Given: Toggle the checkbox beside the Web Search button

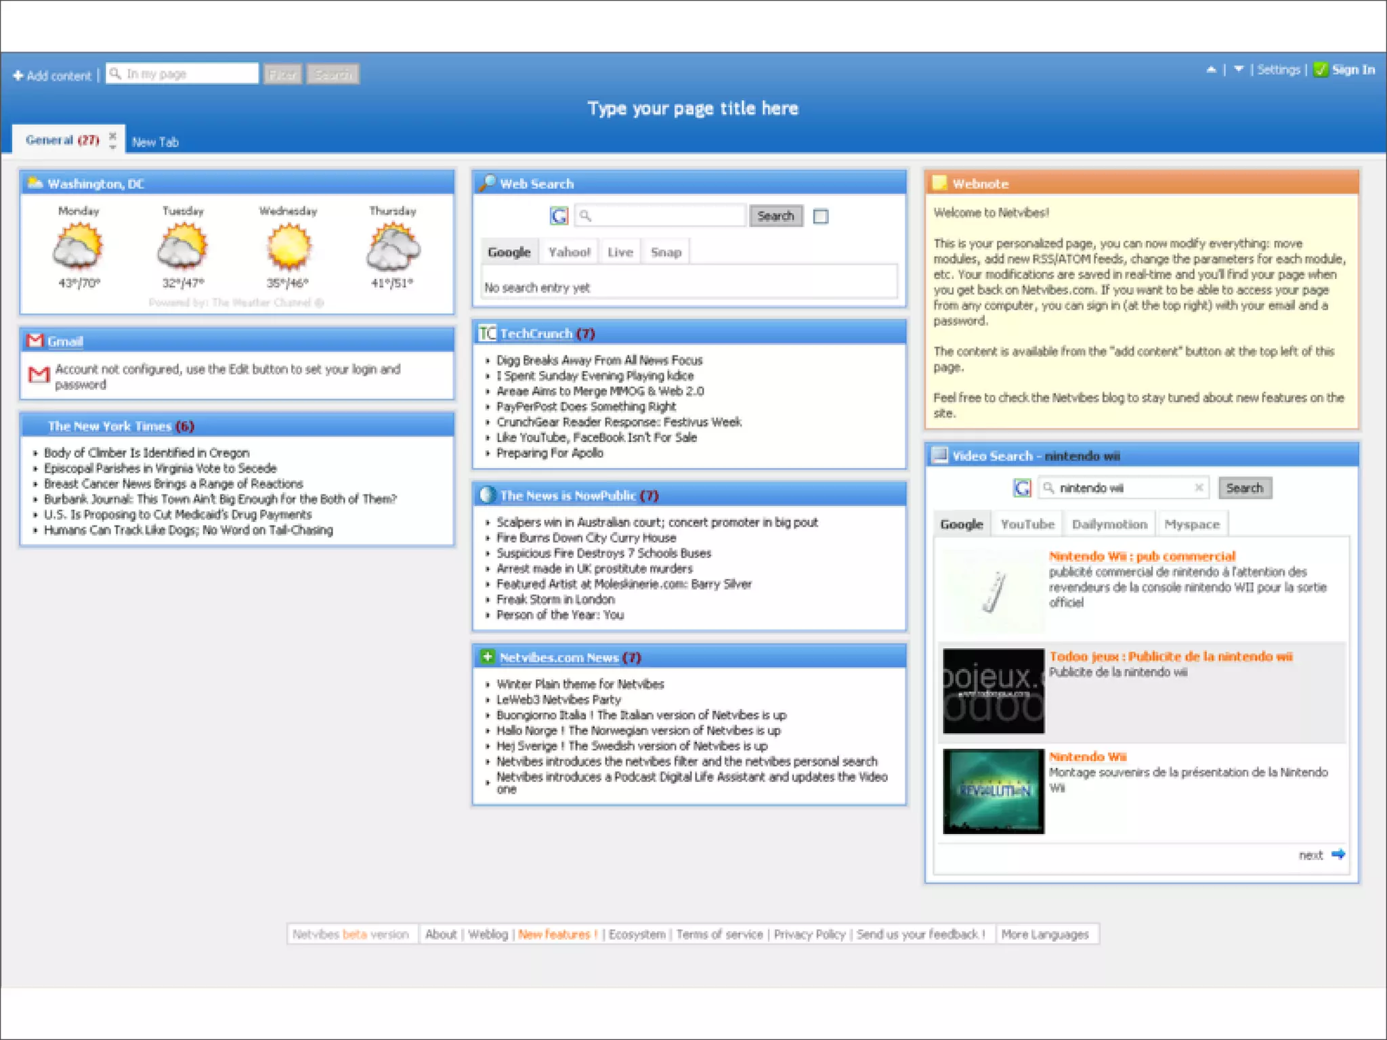Looking at the screenshot, I should 821,217.
